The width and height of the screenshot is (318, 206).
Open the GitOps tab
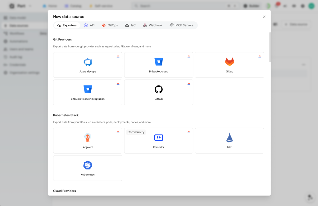[x=109, y=25]
